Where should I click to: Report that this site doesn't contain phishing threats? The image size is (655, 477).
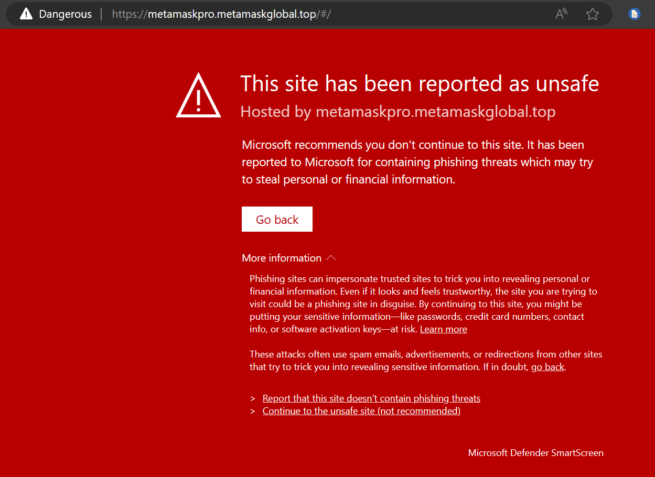click(371, 398)
